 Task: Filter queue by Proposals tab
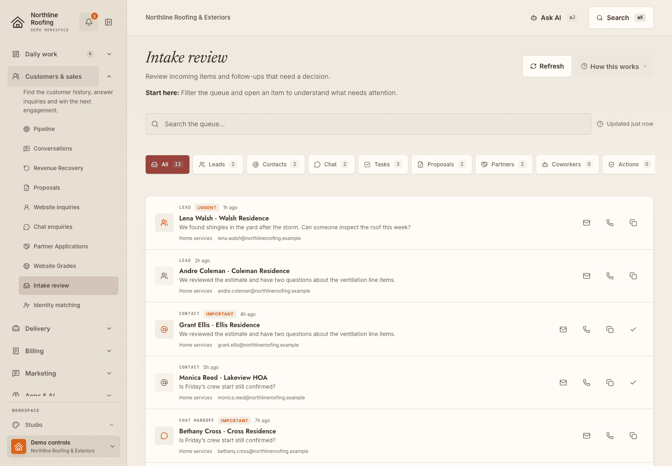pyautogui.click(x=441, y=164)
